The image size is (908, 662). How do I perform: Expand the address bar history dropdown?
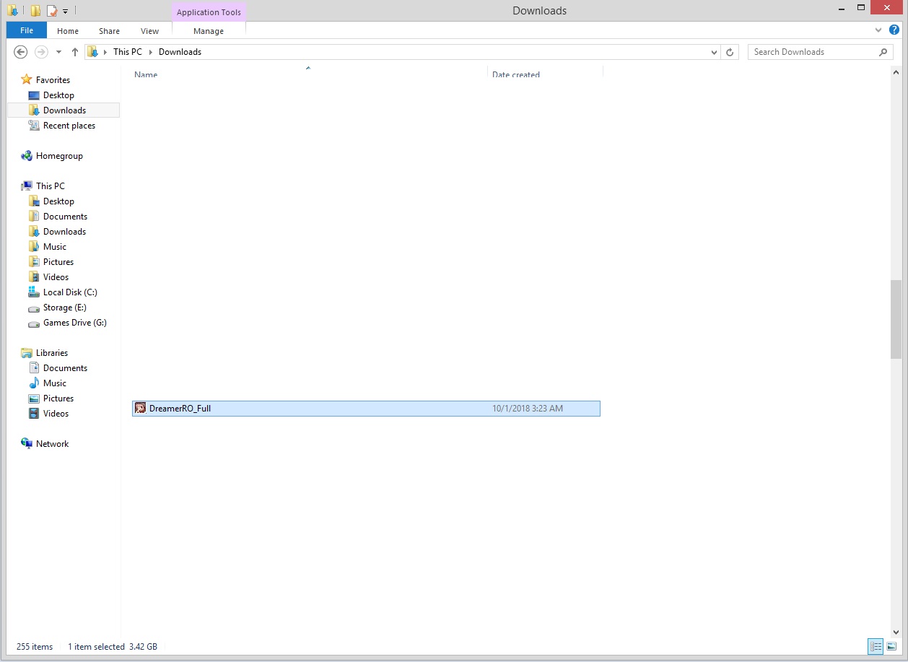[714, 52]
